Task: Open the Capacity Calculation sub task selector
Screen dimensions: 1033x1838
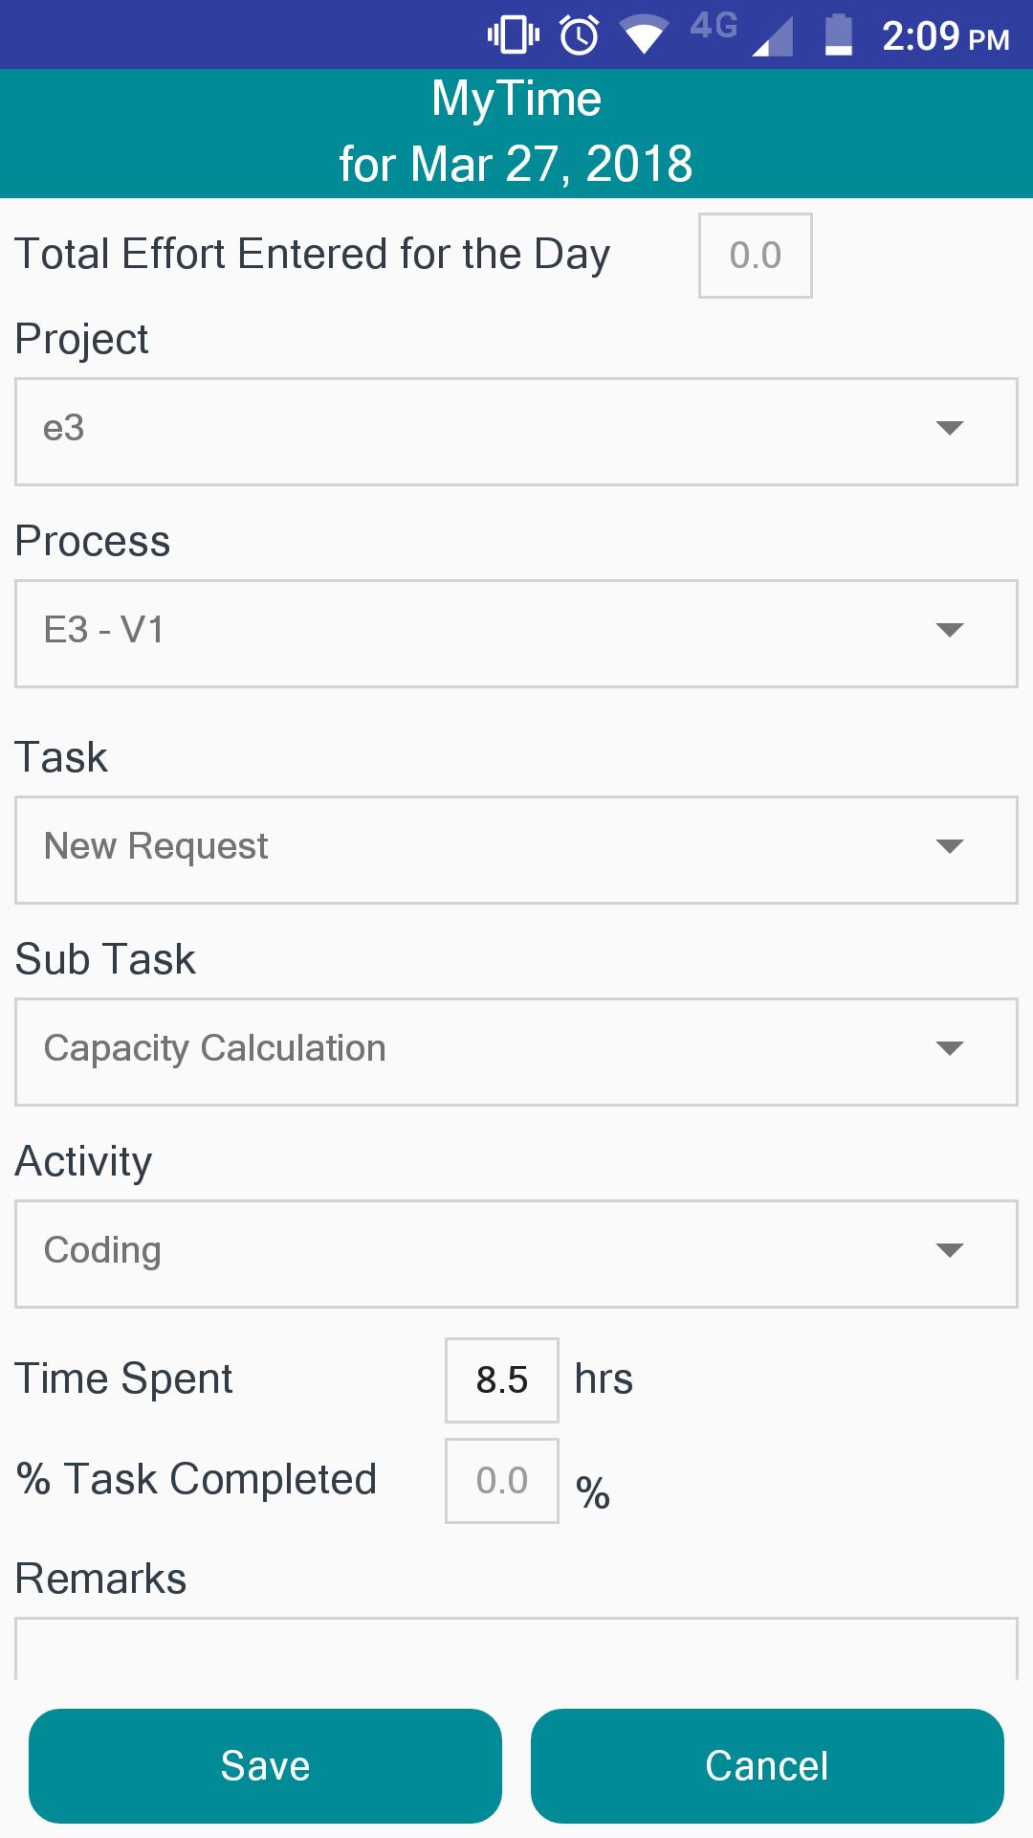Action: tap(516, 1052)
